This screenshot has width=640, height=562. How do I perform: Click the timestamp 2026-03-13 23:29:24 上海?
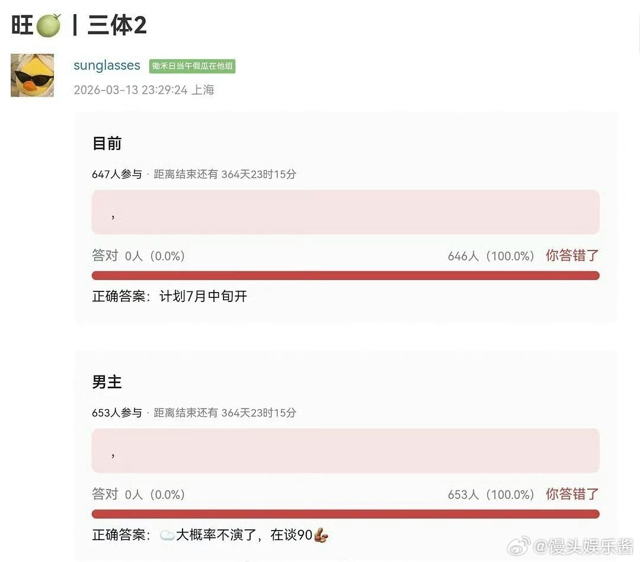[144, 90]
